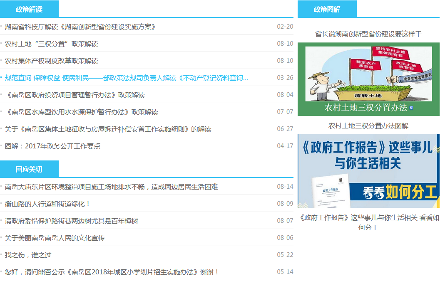Open highlighted link 规范查询 保障权益 便民利民
This screenshot has width=445, height=281.
(127, 78)
